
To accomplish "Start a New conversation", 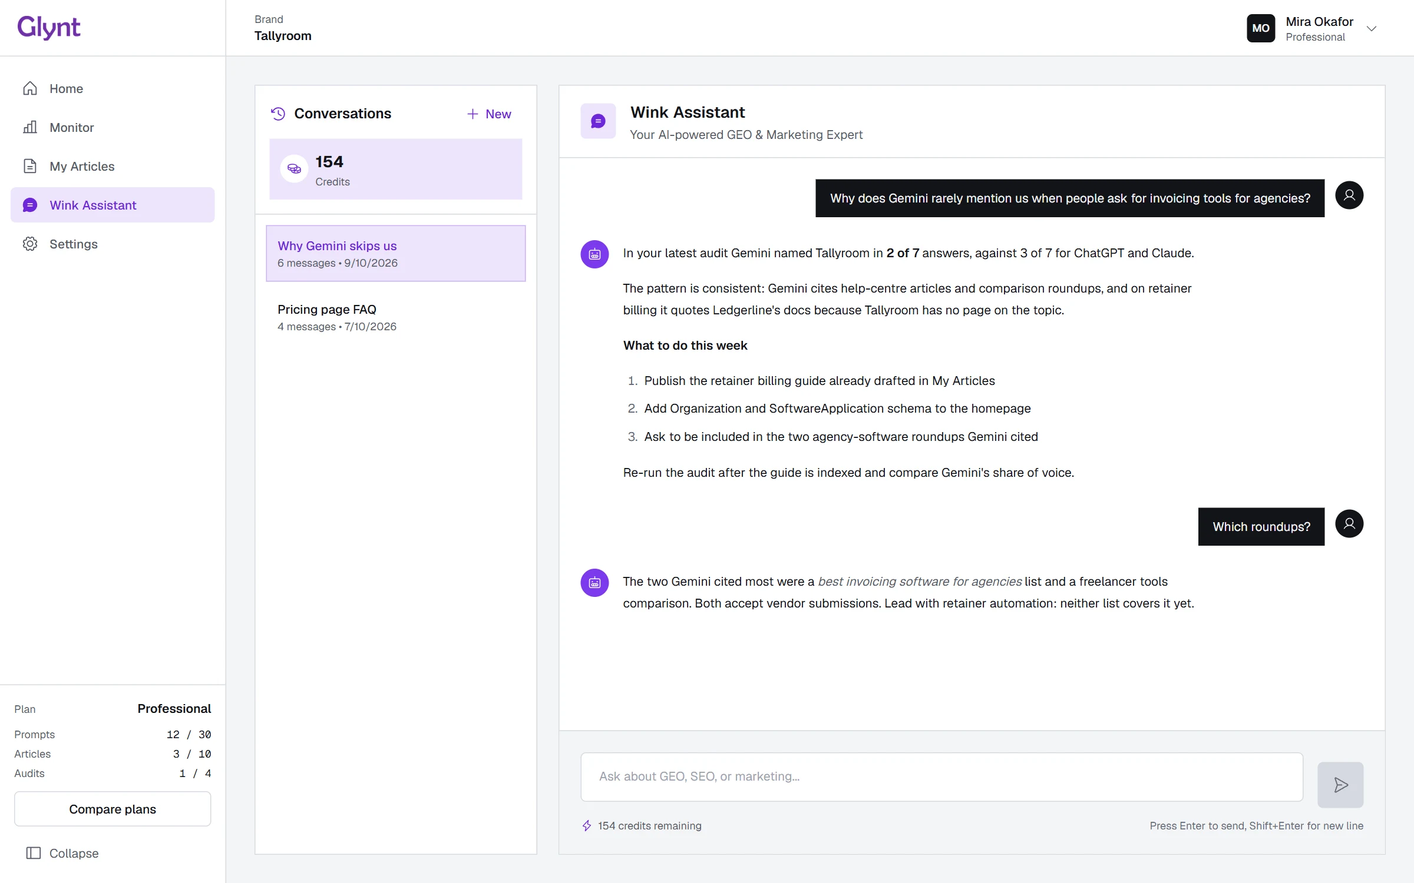I will point(489,114).
